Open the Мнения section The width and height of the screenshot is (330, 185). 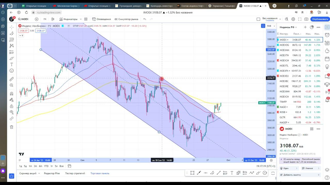pyautogui.click(x=311, y=168)
